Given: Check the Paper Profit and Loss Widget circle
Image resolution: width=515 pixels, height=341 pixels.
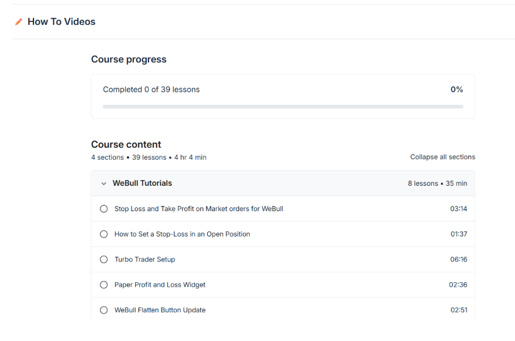Looking at the screenshot, I should 104,285.
